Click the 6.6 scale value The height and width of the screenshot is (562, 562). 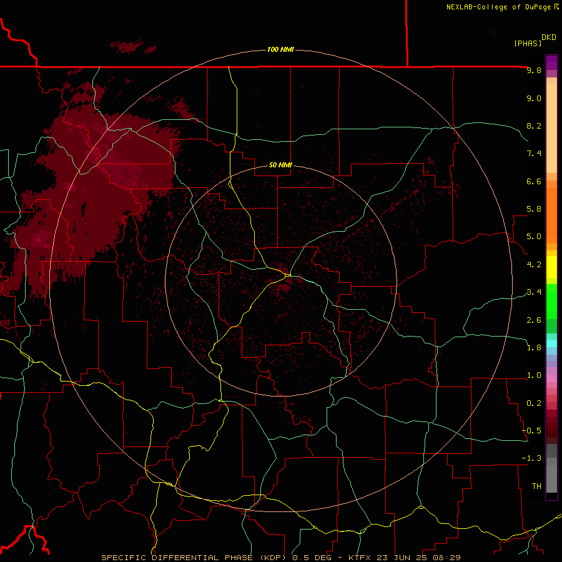tap(534, 181)
